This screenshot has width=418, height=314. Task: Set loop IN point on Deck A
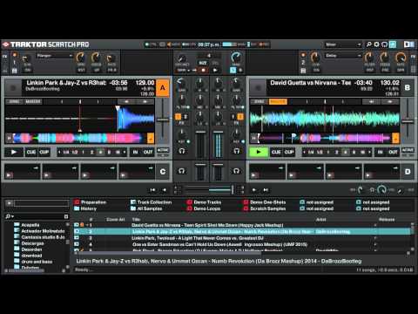[x=135, y=152]
